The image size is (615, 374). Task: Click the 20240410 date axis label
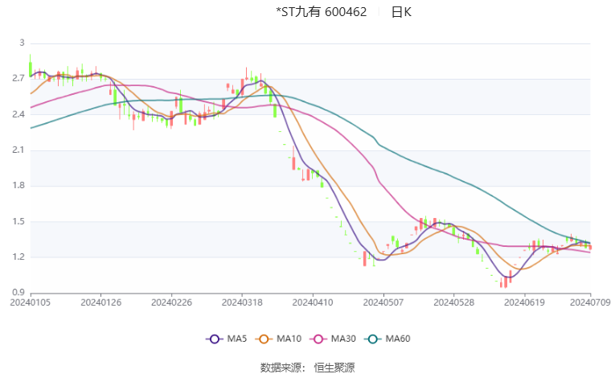pos(313,302)
